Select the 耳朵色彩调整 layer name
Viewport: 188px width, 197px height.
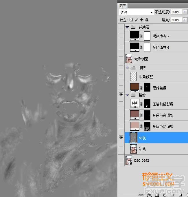click(163, 115)
